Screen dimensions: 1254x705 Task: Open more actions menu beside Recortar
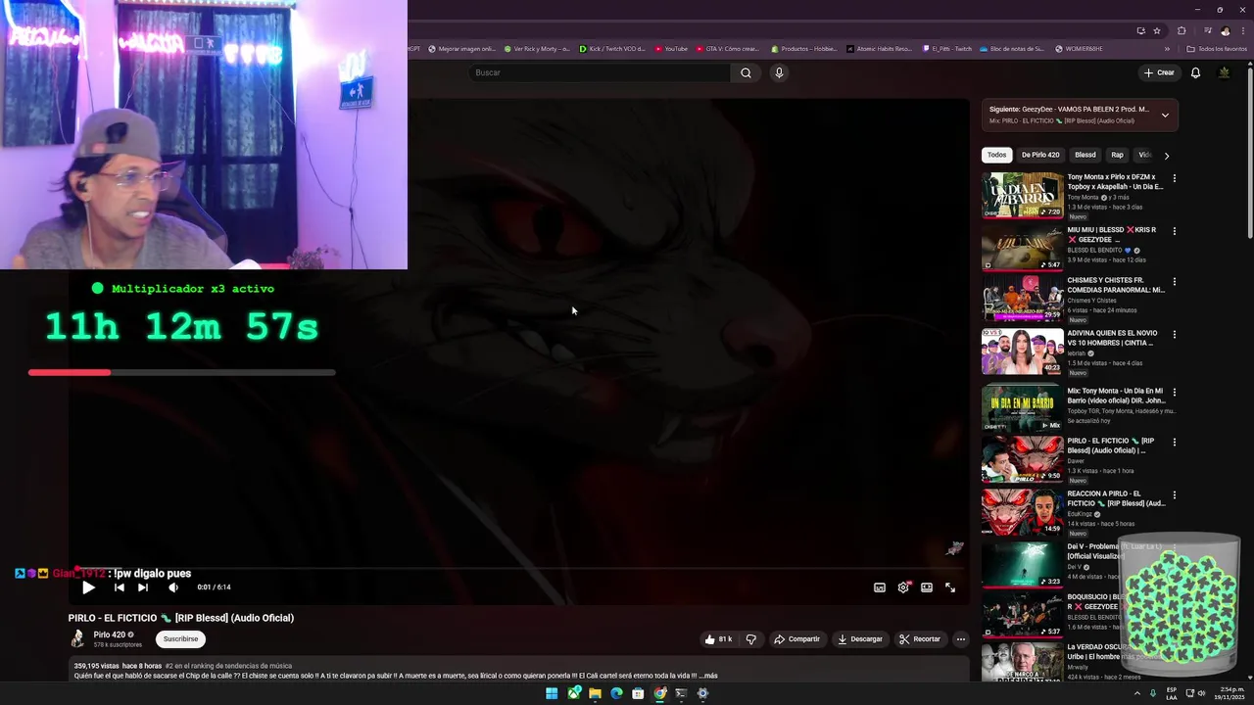click(x=961, y=639)
